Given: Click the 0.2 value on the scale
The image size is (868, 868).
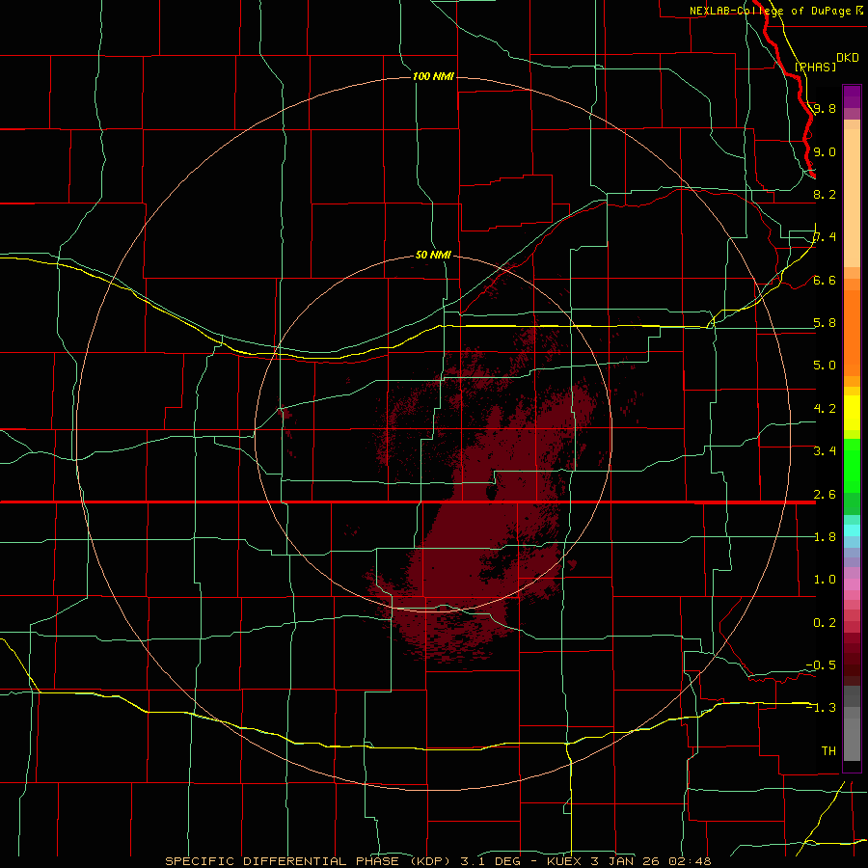Looking at the screenshot, I should tap(825, 623).
